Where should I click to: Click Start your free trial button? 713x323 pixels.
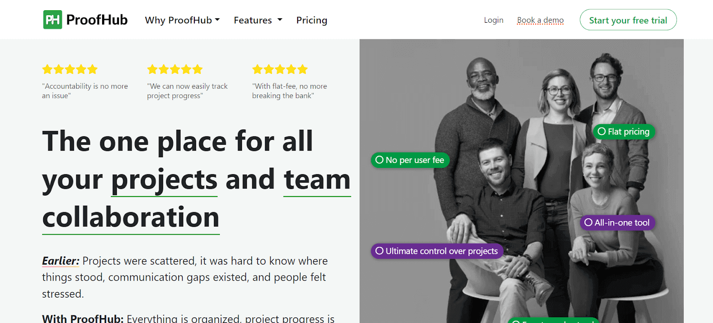628,20
